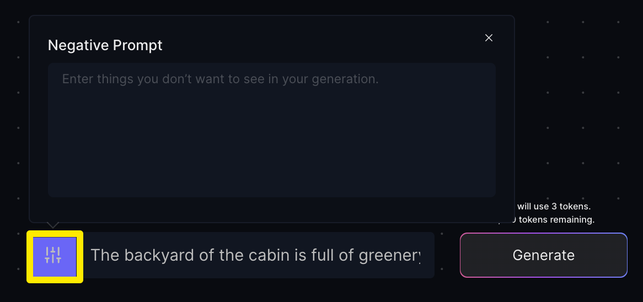
Task: Click the popup's small pointer arrow above the sliders icon
Action: click(52, 225)
